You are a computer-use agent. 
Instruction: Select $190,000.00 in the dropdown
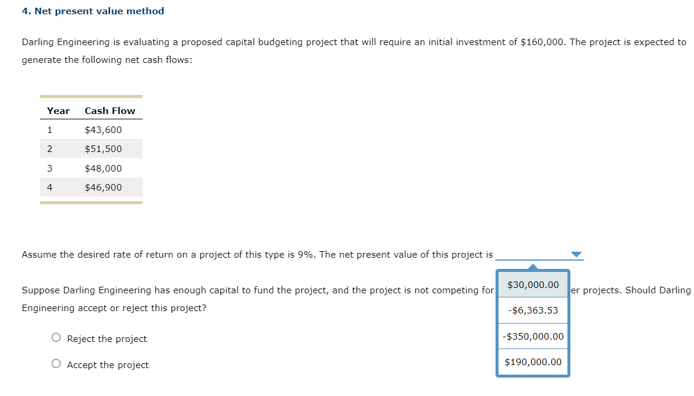[x=532, y=362]
